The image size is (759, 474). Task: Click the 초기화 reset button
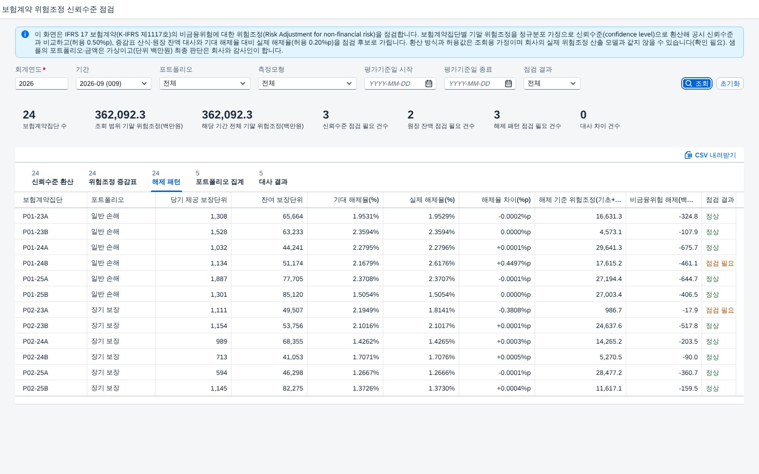pos(730,83)
